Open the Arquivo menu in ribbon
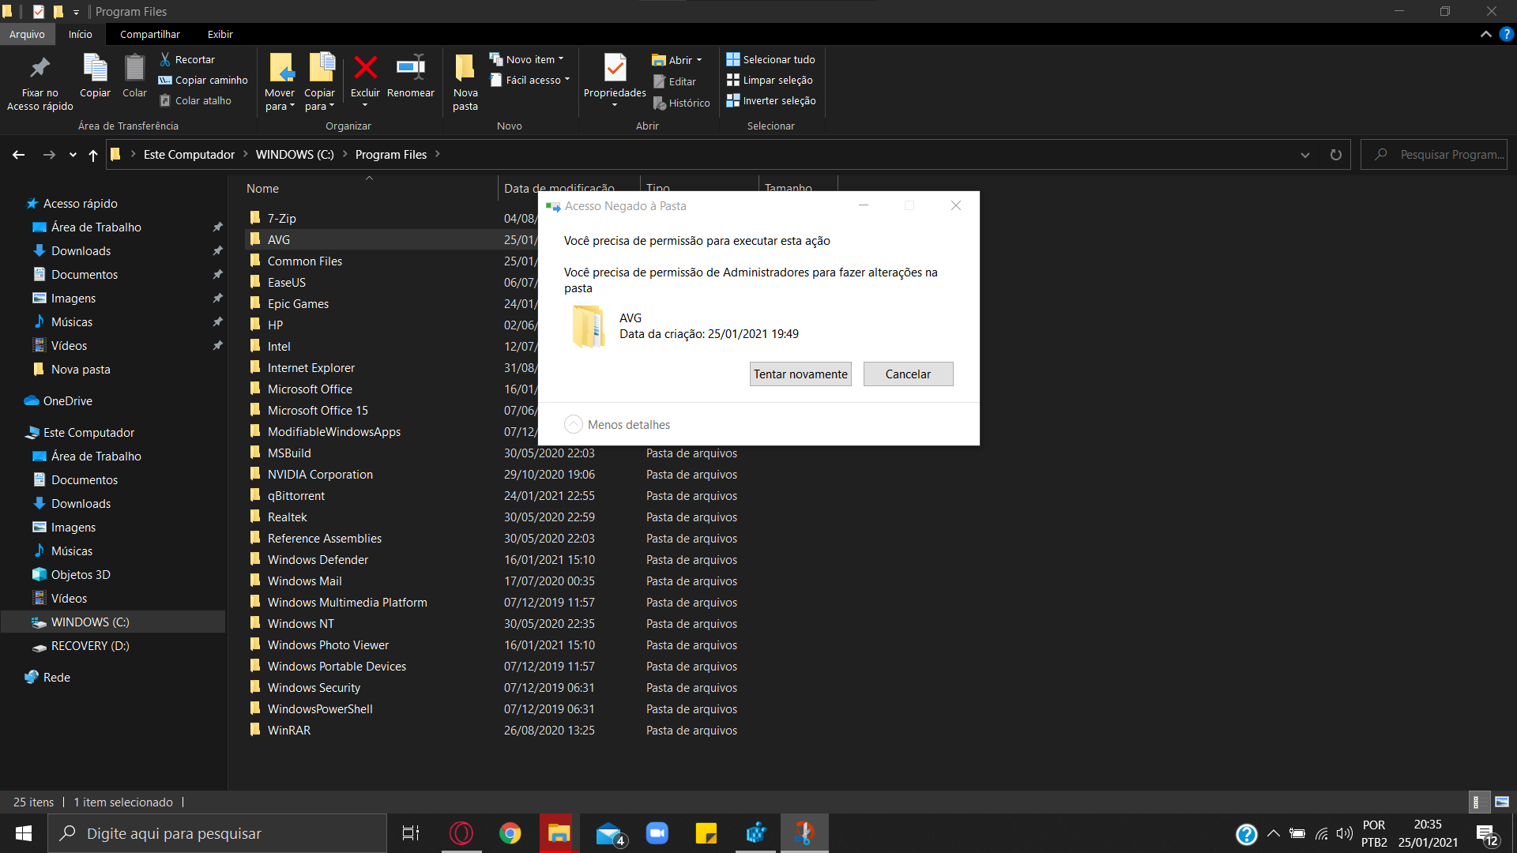This screenshot has height=853, width=1517. point(28,35)
